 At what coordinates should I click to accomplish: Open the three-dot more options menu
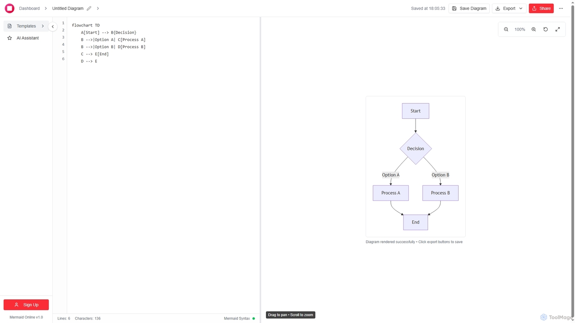(x=561, y=9)
